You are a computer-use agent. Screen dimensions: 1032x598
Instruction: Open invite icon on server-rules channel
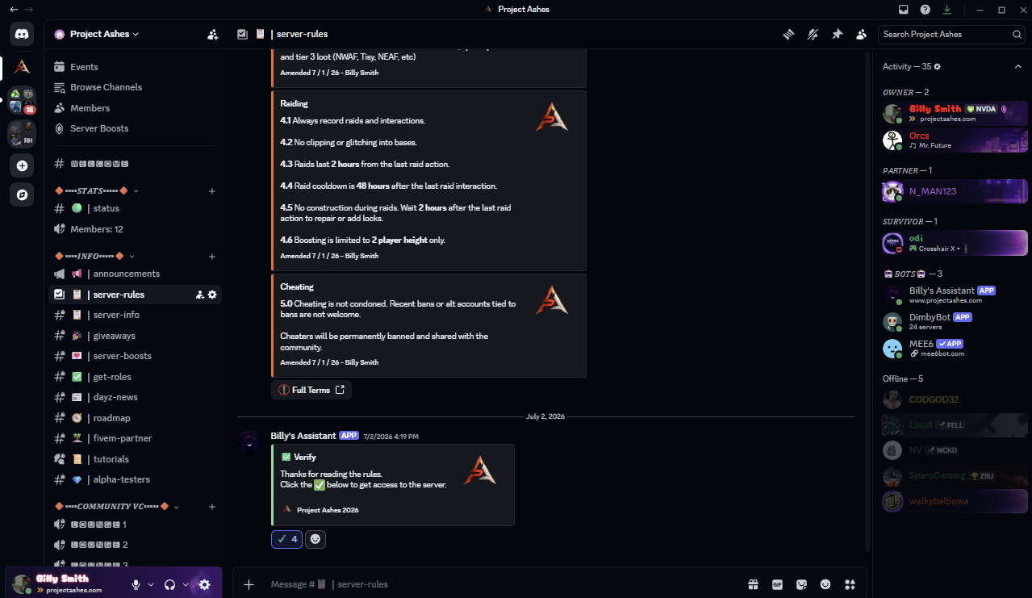[199, 295]
